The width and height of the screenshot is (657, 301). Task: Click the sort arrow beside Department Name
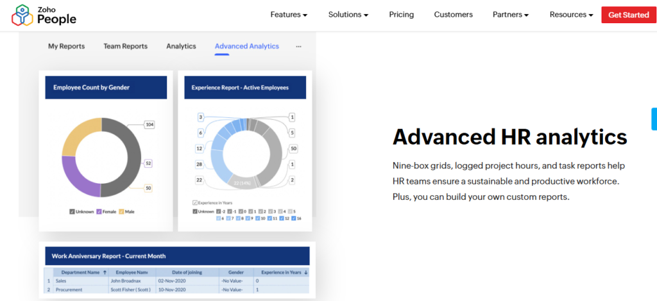click(105, 272)
